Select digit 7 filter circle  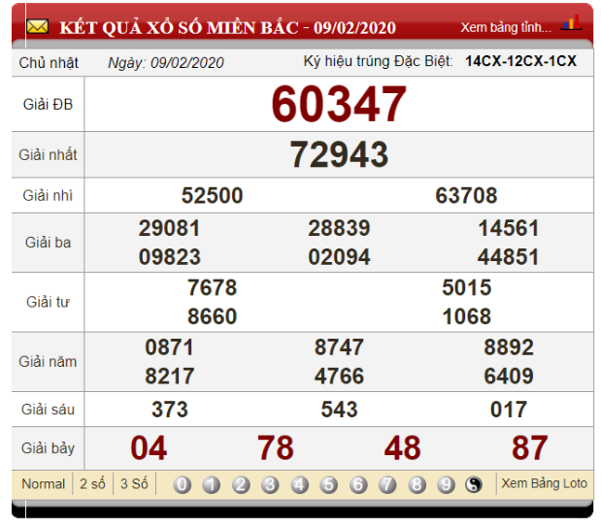coord(387,484)
